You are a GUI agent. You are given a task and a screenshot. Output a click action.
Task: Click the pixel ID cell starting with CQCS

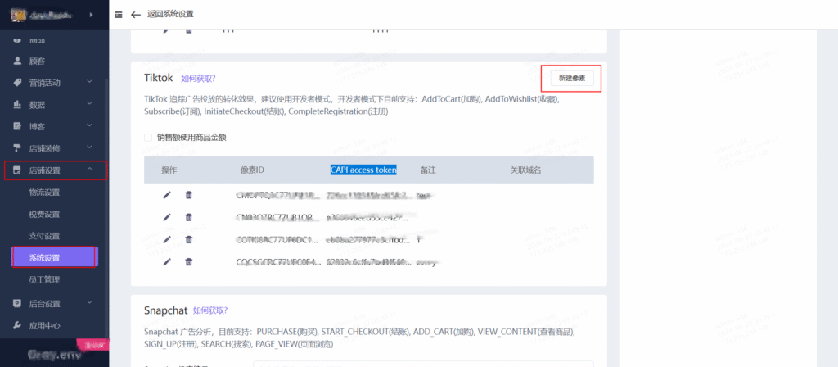coord(278,261)
